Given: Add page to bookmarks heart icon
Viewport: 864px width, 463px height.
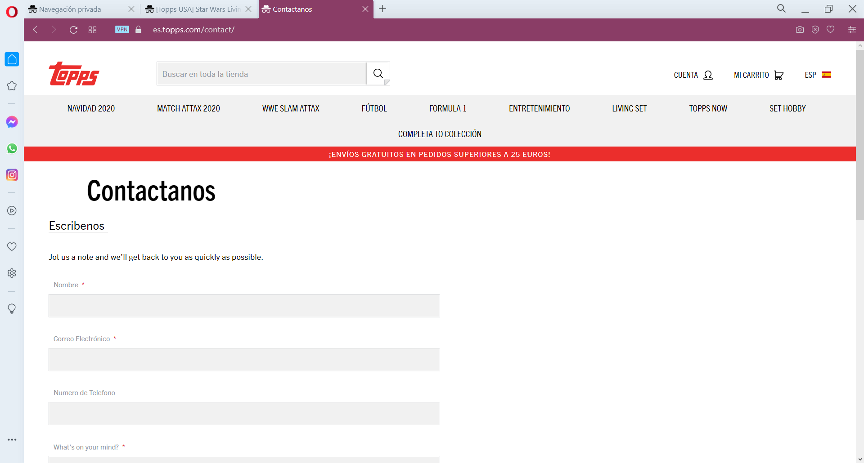Looking at the screenshot, I should 831,30.
